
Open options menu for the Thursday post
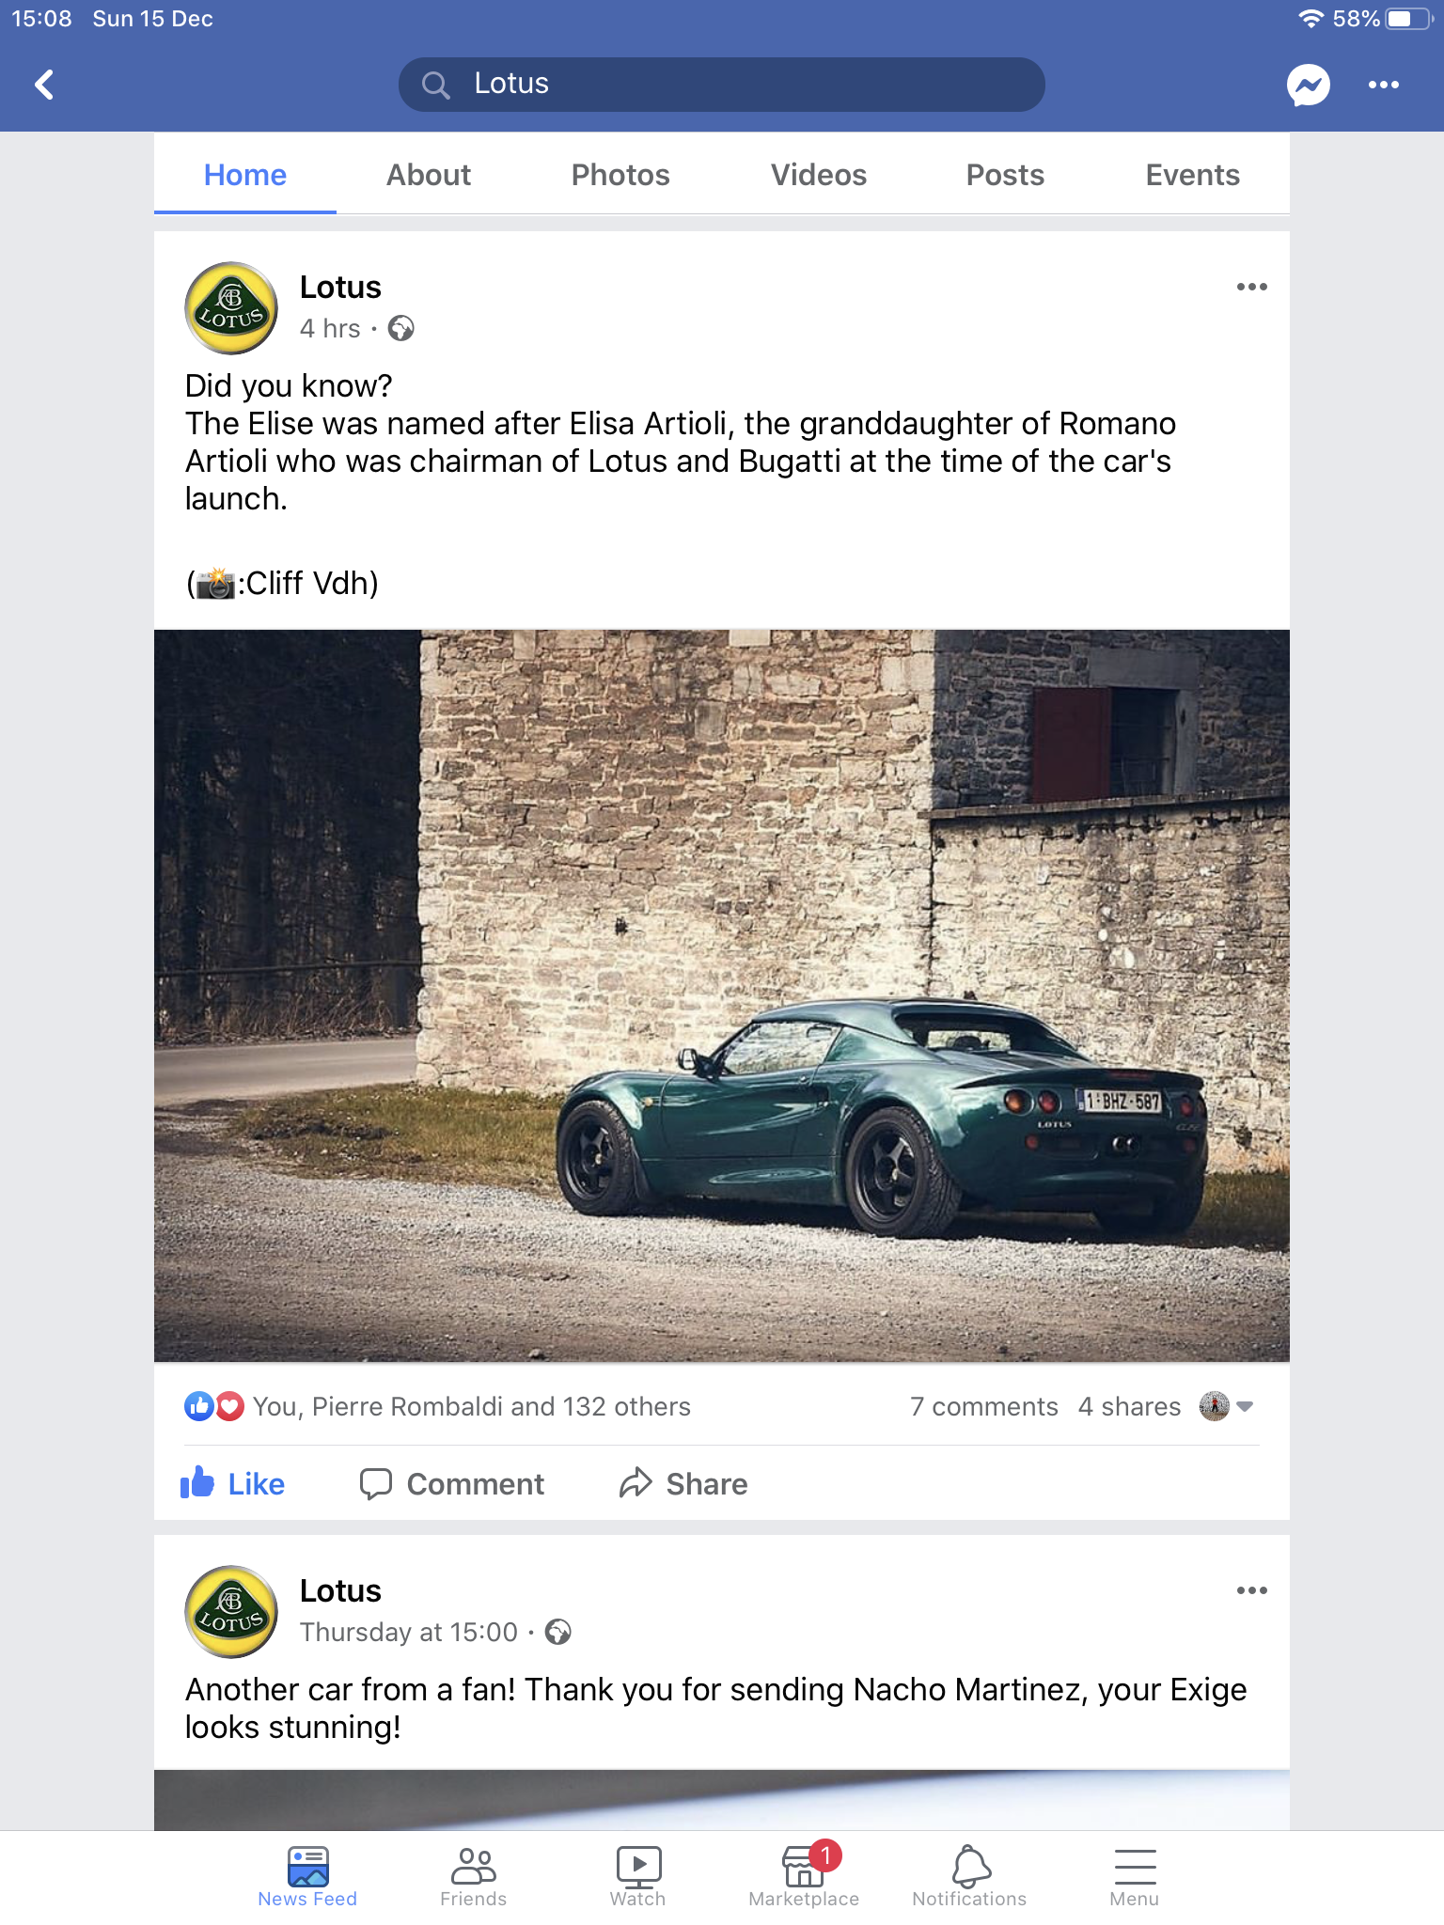[1251, 1590]
